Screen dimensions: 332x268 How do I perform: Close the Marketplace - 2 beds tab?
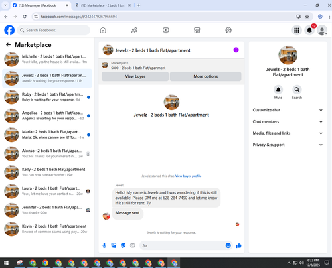129,5
